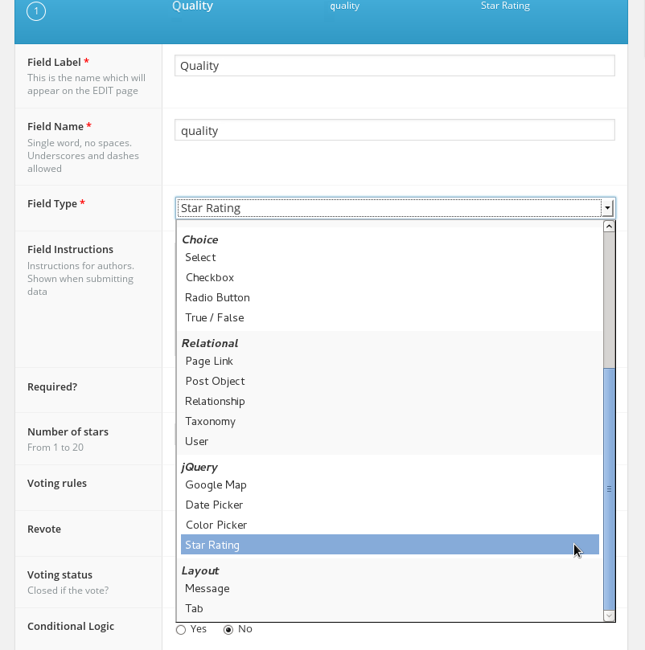Select Page Link in Relational group
The image size is (645, 650).
[x=209, y=362]
